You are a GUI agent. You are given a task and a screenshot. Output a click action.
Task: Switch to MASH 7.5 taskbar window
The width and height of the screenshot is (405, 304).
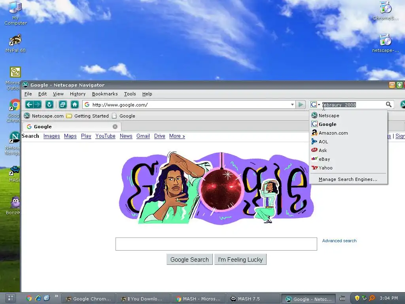[253, 299]
